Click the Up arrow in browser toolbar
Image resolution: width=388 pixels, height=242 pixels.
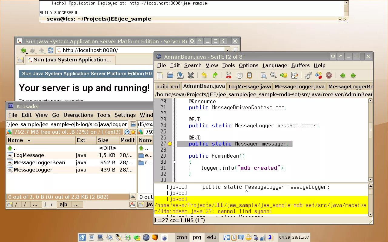pos(42,50)
